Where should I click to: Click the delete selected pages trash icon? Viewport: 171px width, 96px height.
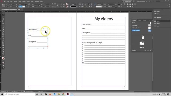click(x=150, y=51)
